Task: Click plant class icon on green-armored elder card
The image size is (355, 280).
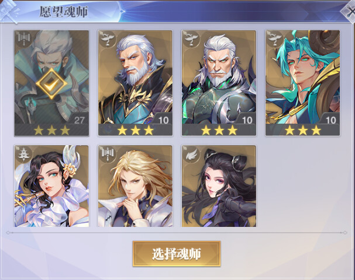Action: point(191,38)
